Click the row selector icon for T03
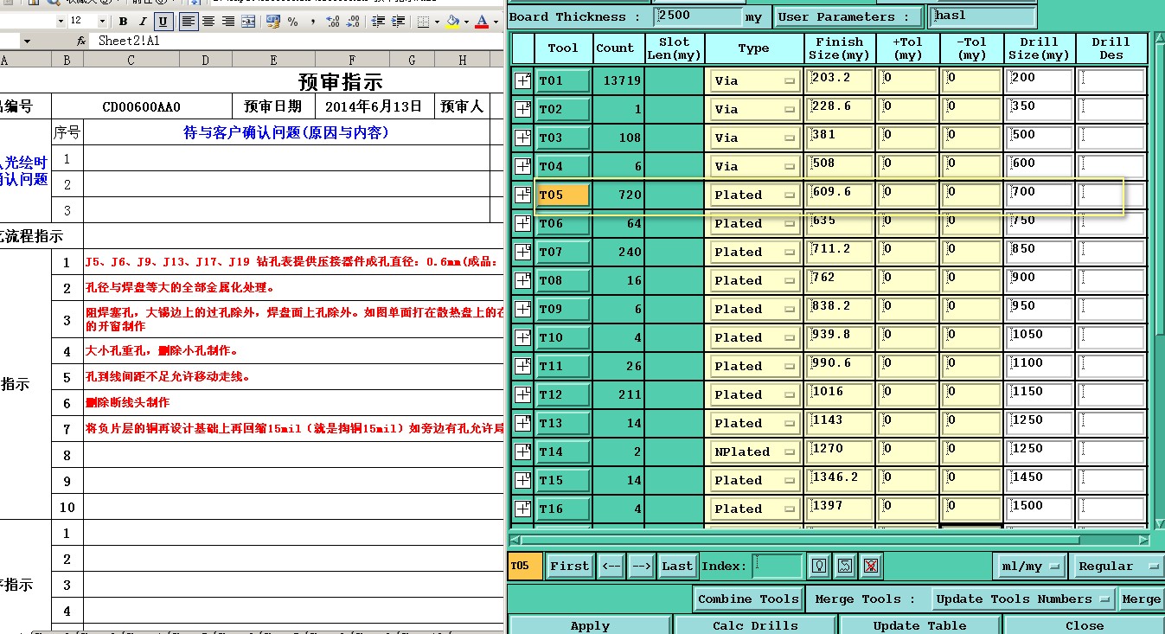The image size is (1165, 634). coord(522,138)
